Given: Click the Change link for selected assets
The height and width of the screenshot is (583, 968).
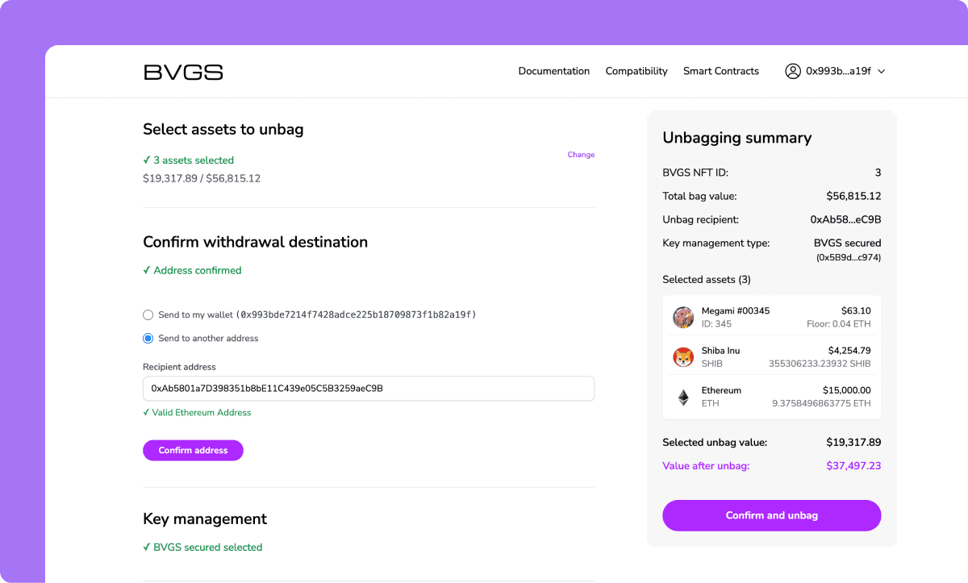Looking at the screenshot, I should pos(581,155).
